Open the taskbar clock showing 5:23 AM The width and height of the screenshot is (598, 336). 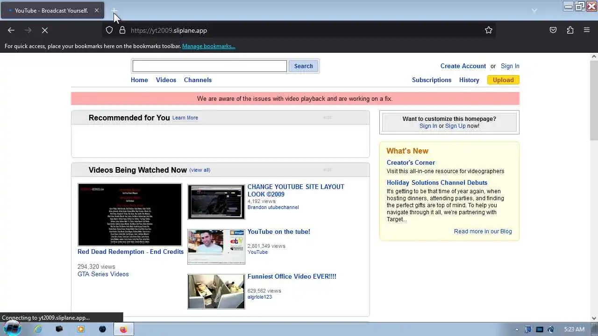[x=574, y=329]
